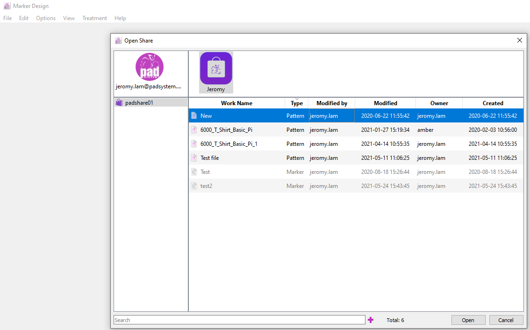The height and width of the screenshot is (330, 530).
Task: Click the pattern icon beside Test file
Action: (x=194, y=158)
